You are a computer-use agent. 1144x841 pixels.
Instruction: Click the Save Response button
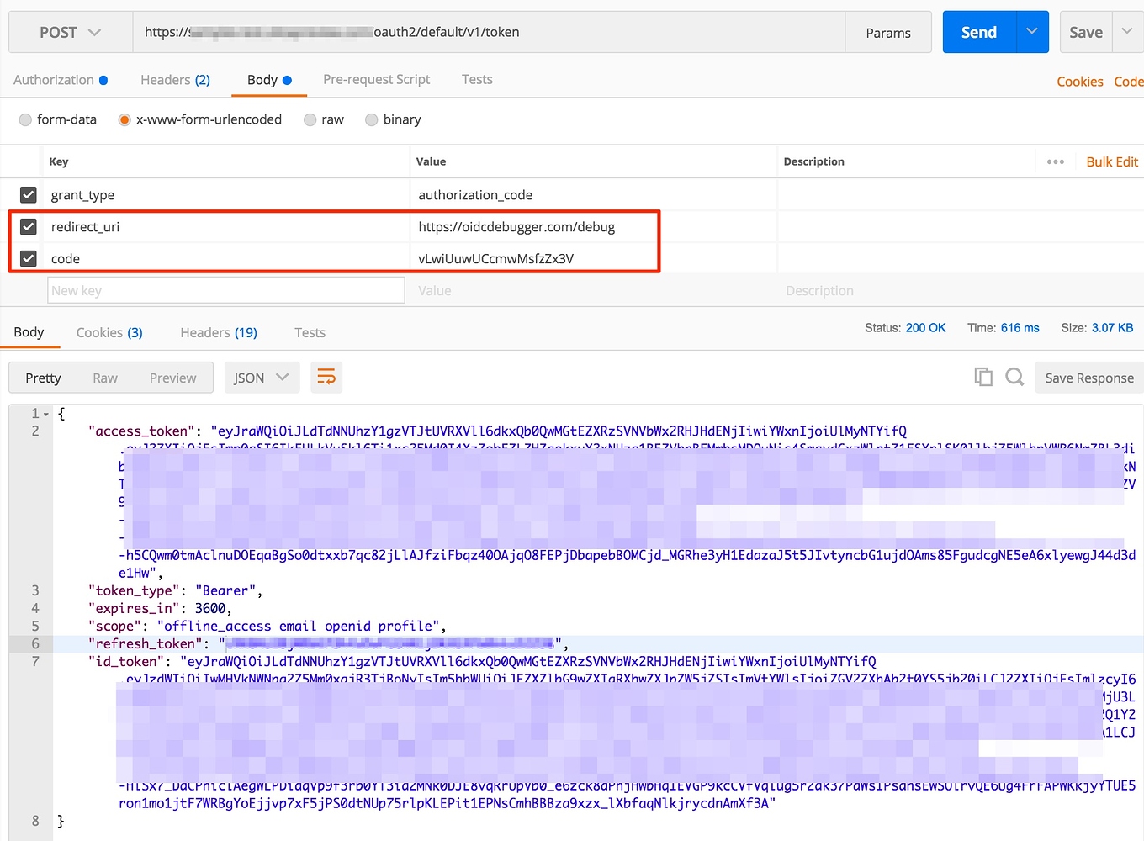click(1088, 377)
